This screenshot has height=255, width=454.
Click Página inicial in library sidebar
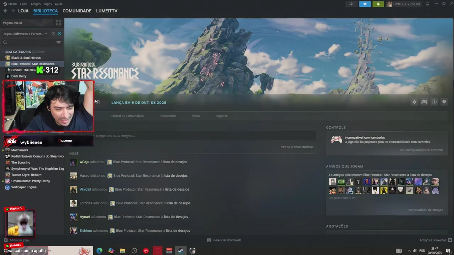[x=27, y=23]
